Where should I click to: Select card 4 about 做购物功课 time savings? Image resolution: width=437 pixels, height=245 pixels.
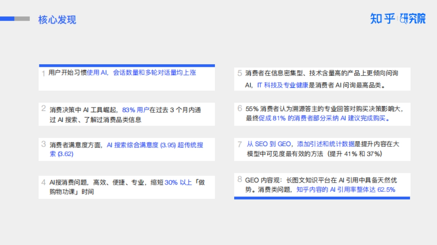pyautogui.click(x=127, y=186)
